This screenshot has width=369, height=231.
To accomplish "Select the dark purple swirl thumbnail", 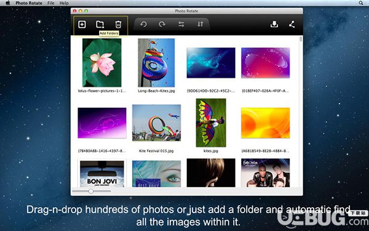I will [102, 123].
